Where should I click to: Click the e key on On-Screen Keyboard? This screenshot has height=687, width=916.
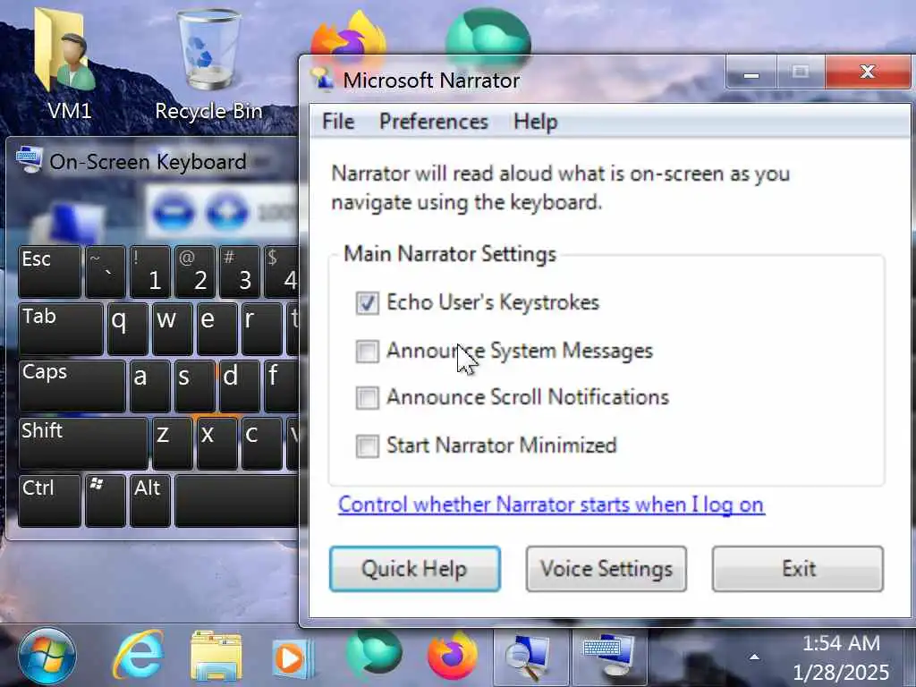pos(216,329)
